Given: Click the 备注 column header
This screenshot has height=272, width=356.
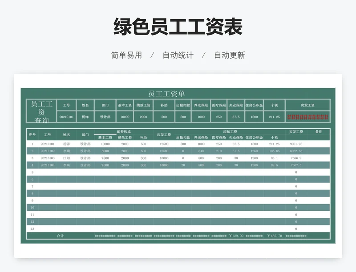Looking at the screenshot, I should point(319,132).
